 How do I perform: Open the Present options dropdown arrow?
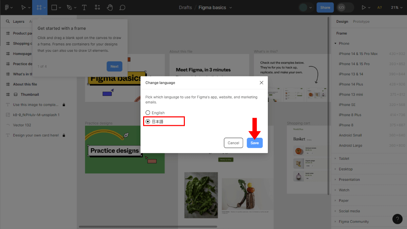[369, 7]
